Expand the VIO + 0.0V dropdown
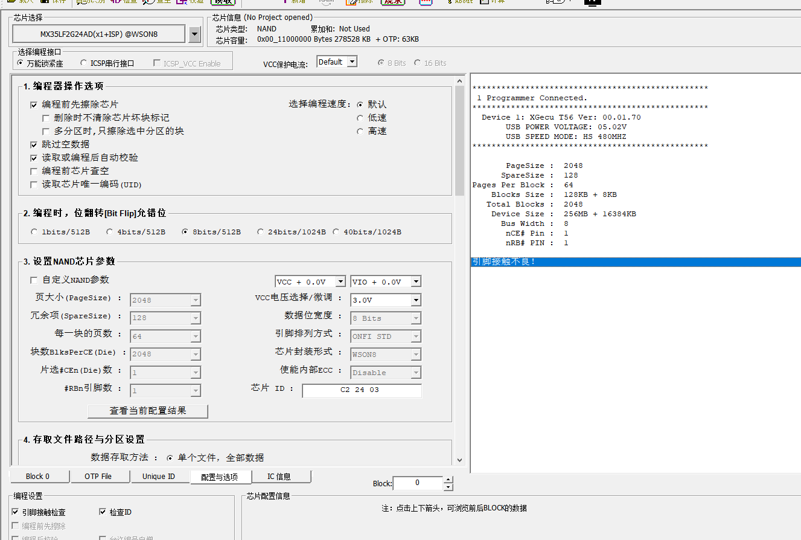Viewport: 801px width, 540px height. pyautogui.click(x=416, y=281)
